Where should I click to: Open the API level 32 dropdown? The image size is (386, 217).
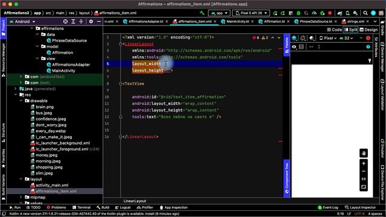click(346, 38)
